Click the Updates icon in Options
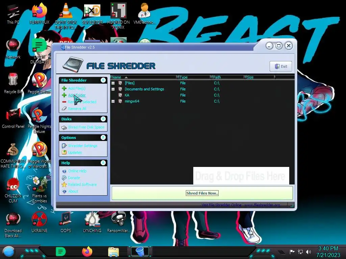The image size is (346, 259). click(x=64, y=152)
